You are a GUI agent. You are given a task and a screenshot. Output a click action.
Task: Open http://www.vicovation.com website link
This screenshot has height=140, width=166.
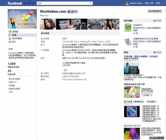74,79
